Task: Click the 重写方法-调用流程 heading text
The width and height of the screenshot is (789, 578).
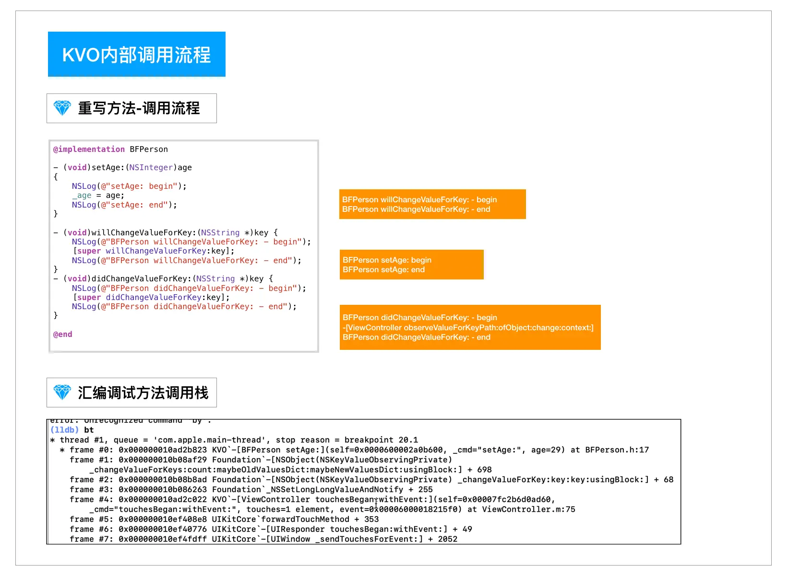Action: pyautogui.click(x=139, y=108)
